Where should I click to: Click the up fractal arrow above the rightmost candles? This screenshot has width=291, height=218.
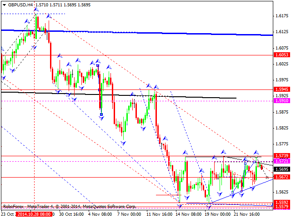tap(256, 152)
